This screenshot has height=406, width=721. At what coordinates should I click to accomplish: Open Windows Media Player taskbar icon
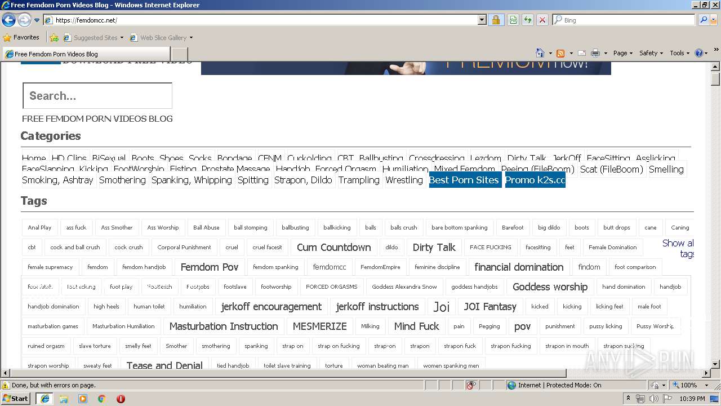pos(83,399)
